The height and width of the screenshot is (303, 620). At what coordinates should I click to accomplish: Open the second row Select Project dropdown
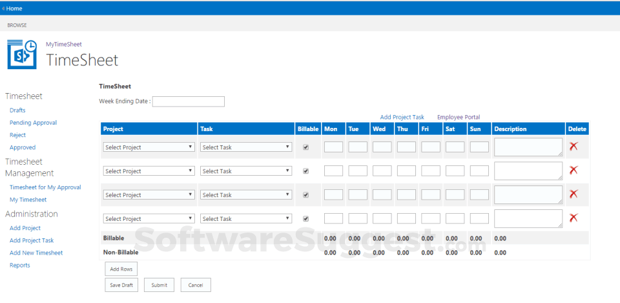(x=149, y=171)
